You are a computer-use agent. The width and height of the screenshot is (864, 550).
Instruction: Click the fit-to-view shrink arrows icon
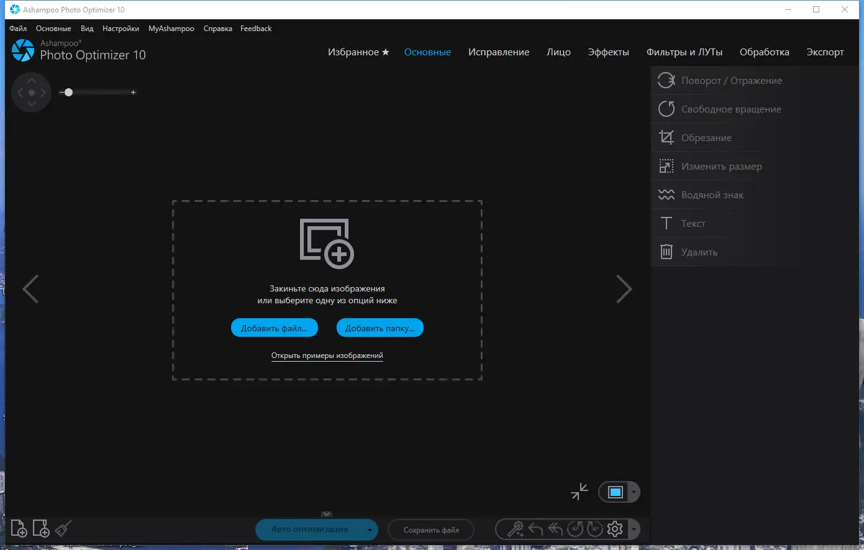[579, 492]
